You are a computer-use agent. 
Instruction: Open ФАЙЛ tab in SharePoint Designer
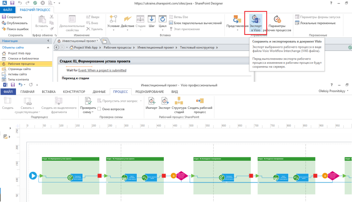(8, 10)
